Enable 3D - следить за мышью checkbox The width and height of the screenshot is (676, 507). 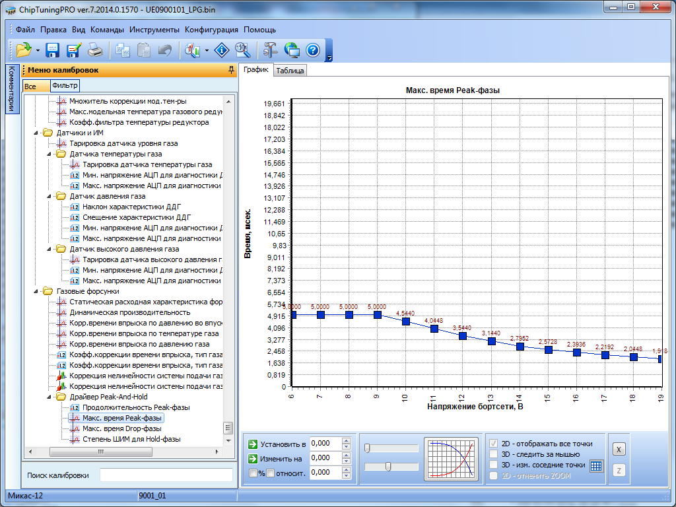click(x=493, y=454)
